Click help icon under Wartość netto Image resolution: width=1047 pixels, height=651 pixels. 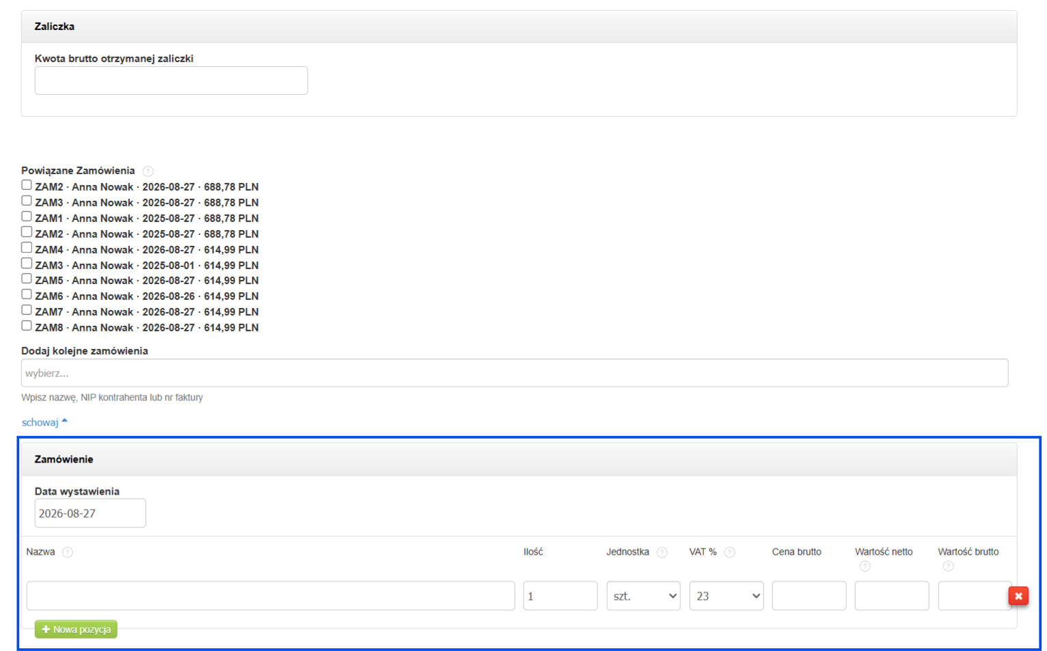pyautogui.click(x=865, y=566)
